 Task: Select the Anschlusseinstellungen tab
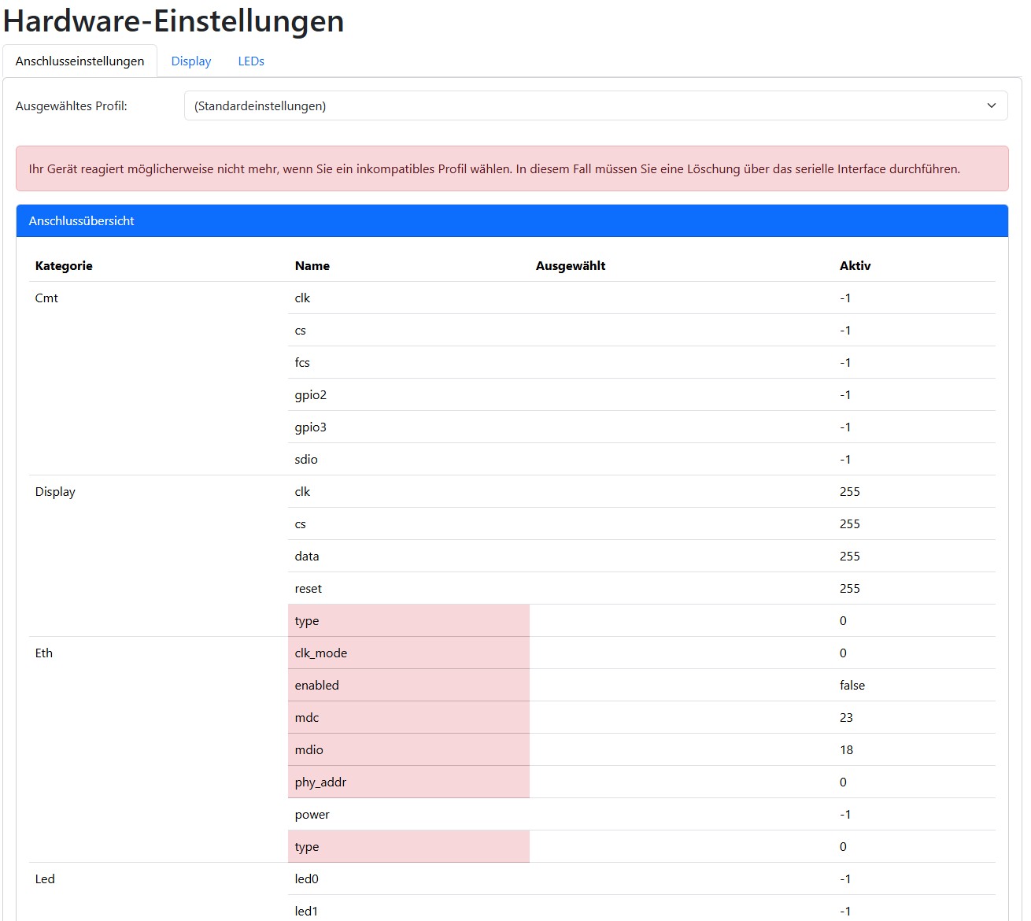79,61
